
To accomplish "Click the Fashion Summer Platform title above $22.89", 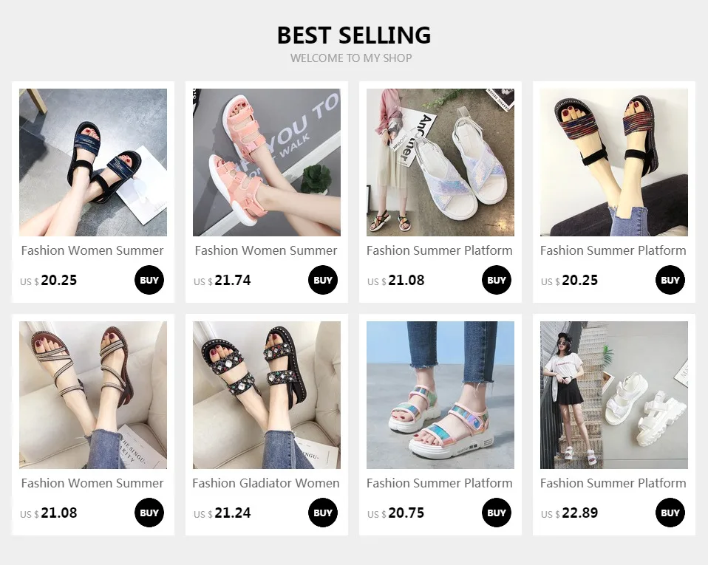I will click(x=613, y=483).
